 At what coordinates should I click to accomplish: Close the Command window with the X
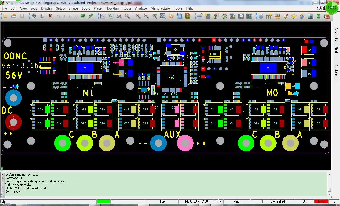tap(3, 175)
